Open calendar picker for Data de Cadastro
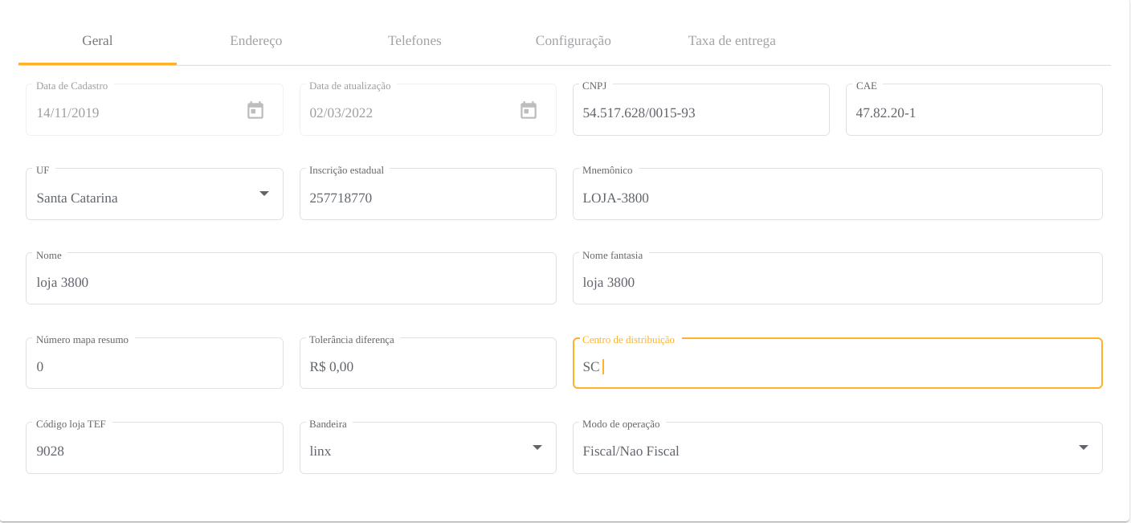The image size is (1131, 523). (x=255, y=111)
